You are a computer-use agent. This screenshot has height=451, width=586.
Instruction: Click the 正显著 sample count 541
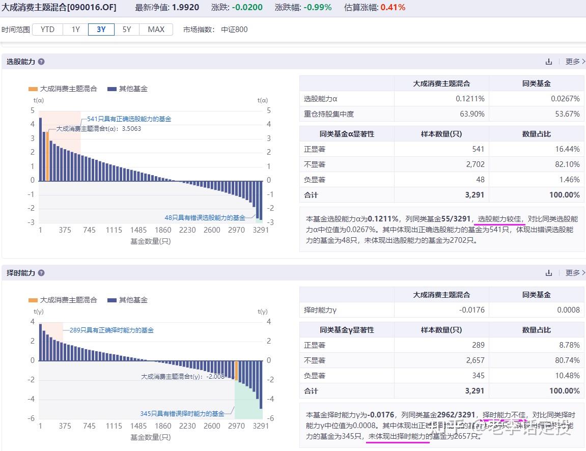(478, 149)
